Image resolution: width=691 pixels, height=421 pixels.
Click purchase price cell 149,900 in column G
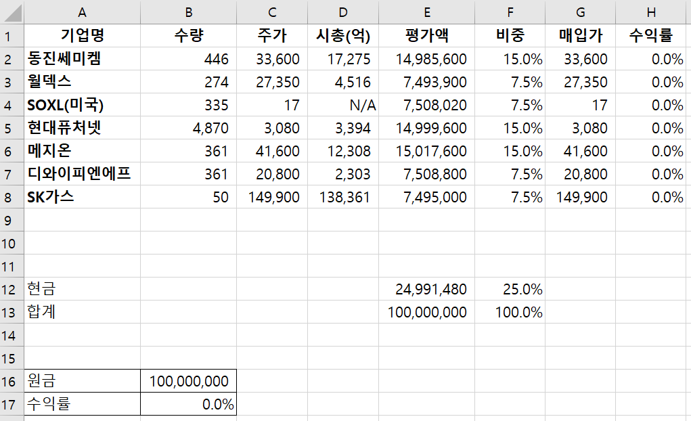pyautogui.click(x=581, y=196)
